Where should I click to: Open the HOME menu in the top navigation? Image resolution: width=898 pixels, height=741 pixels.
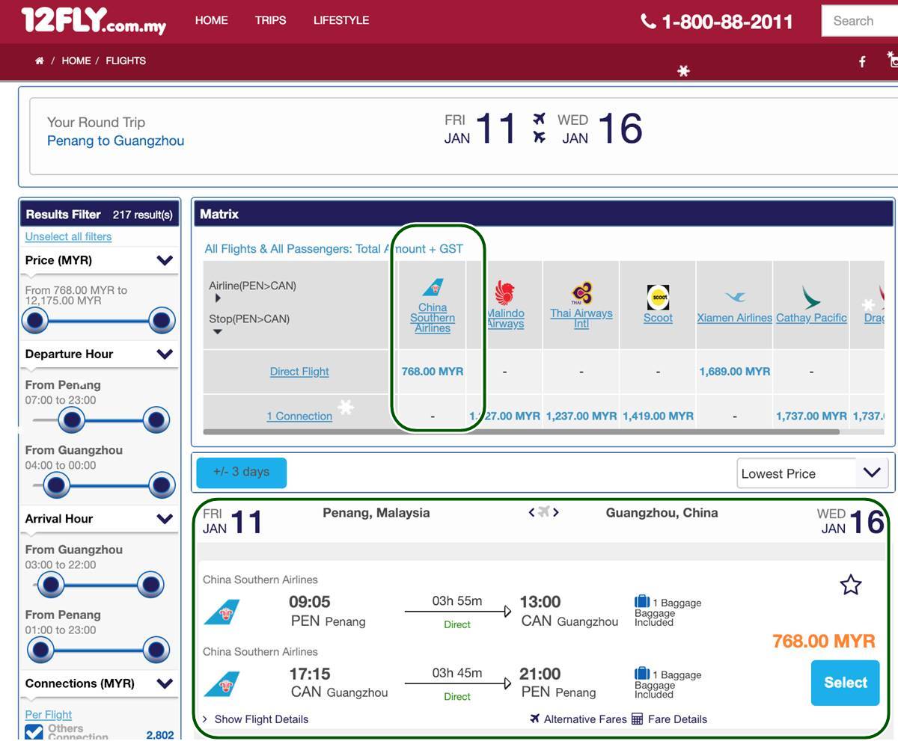[212, 20]
